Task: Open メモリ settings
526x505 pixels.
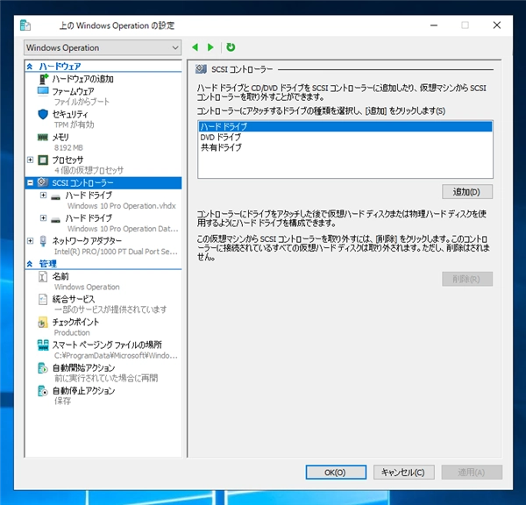Action: pos(60,138)
